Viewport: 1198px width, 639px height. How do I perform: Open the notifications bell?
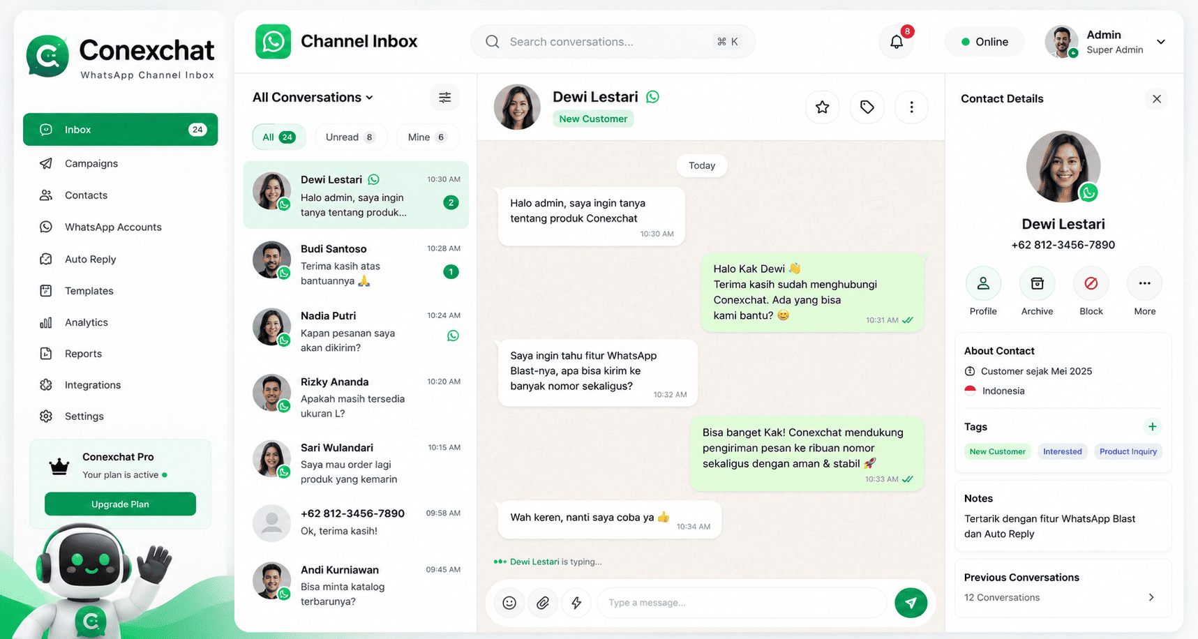coord(897,42)
